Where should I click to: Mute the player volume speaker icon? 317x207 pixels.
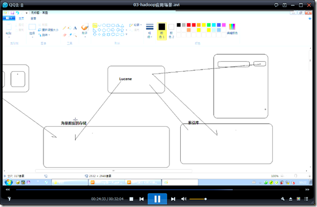click(184, 199)
